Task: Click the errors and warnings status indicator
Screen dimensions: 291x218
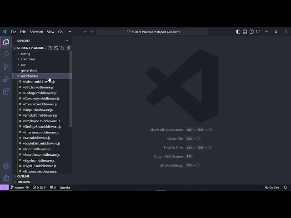Action: pos(39,188)
